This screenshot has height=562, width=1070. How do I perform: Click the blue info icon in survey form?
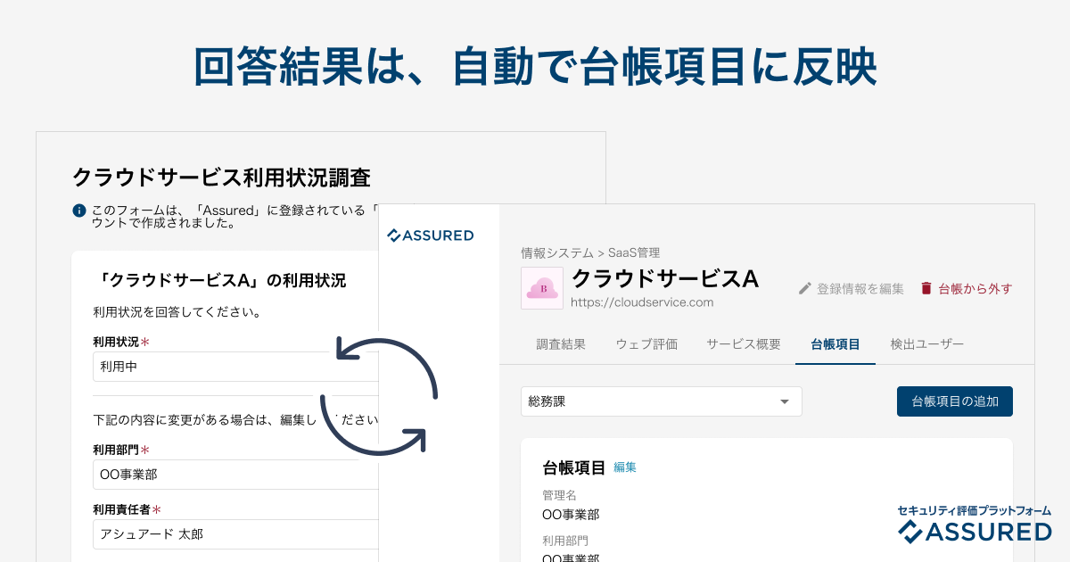pyautogui.click(x=79, y=211)
